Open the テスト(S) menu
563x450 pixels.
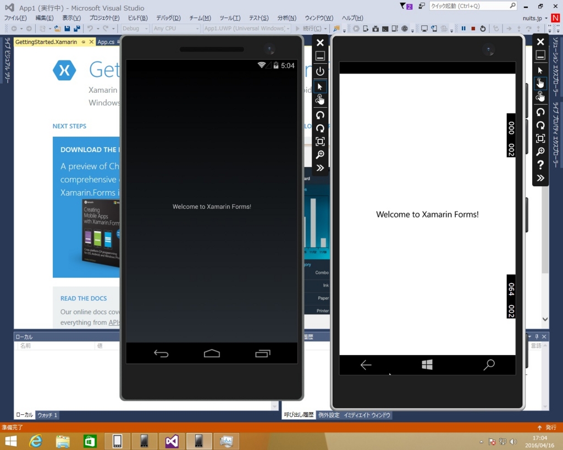[x=258, y=18]
